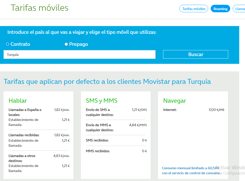Click the Hablar card heading

point(18,101)
